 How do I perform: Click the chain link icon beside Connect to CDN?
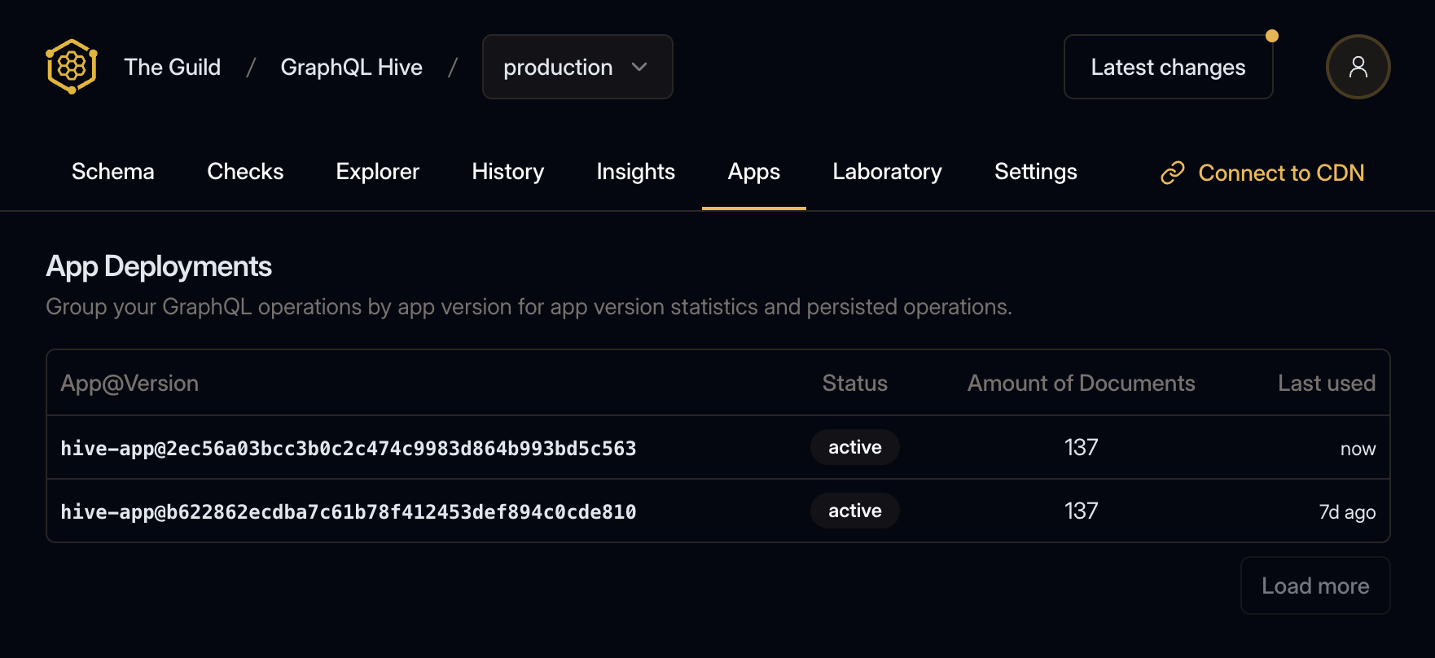tap(1172, 173)
